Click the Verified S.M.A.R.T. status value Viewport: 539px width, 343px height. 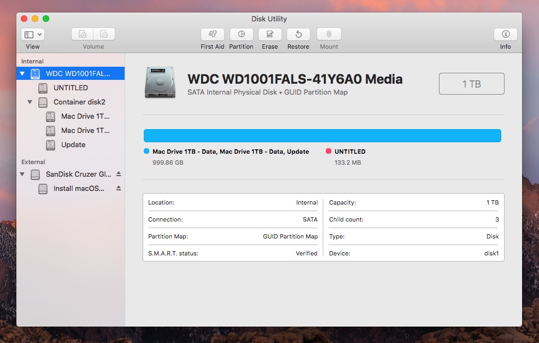[307, 253]
